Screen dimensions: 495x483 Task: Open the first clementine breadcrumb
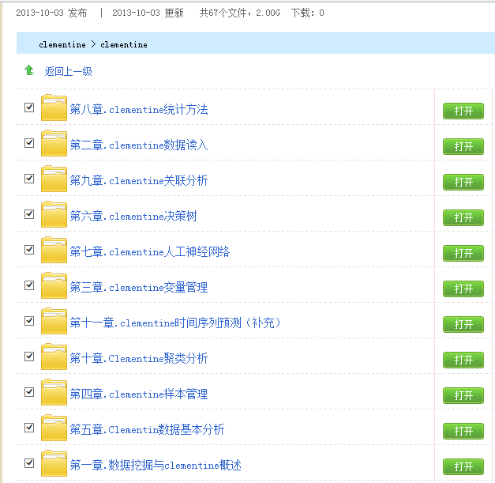pos(62,44)
